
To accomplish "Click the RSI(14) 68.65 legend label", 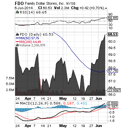I will pos(33,12).
